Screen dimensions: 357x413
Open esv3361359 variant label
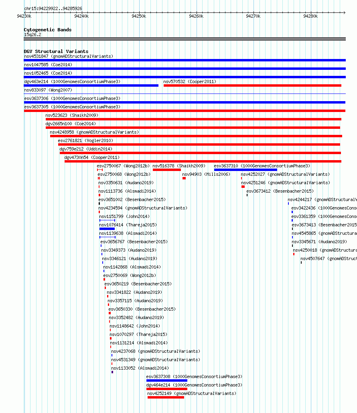[324, 216]
